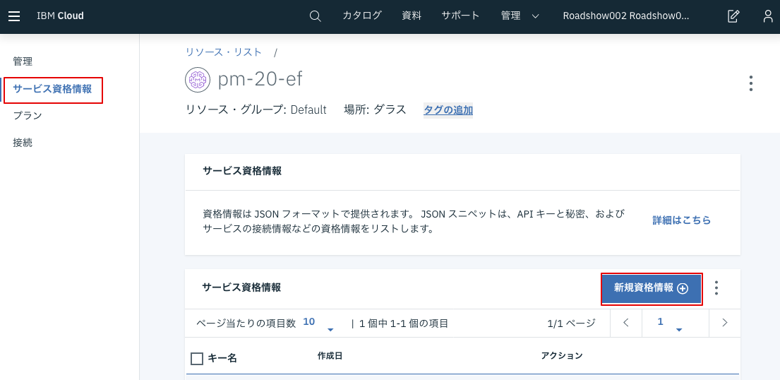This screenshot has width=780, height=380.
Task: Click the 場所: ダラス text
Action: (375, 109)
